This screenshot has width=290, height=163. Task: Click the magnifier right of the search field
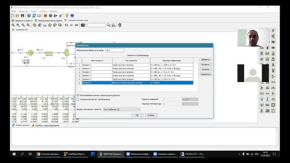tap(108, 25)
